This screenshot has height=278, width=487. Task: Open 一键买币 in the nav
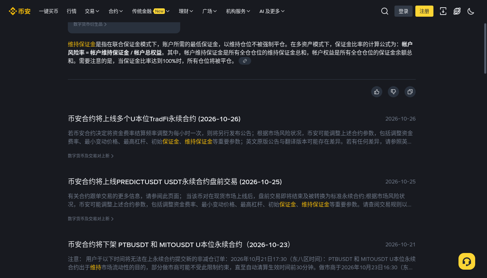[49, 11]
